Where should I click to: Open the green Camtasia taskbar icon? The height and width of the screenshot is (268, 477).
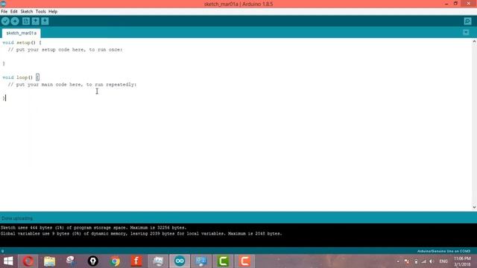click(223, 261)
